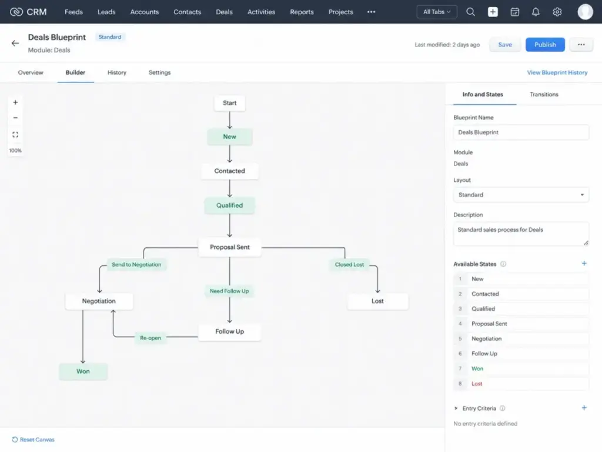Select state row 7 Won in list
Screen dimensions: 602x452
click(x=521, y=368)
